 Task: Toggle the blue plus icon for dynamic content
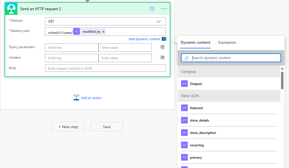click(x=164, y=39)
